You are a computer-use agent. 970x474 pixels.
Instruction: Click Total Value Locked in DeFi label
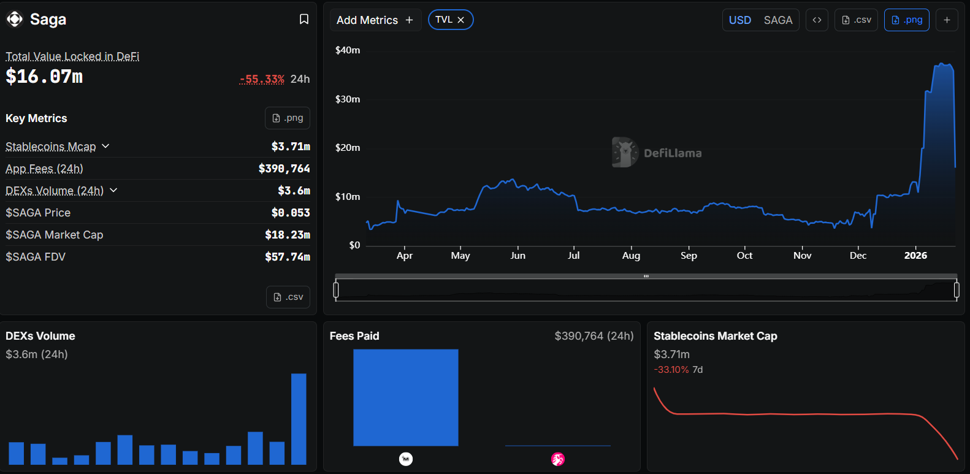[72, 56]
